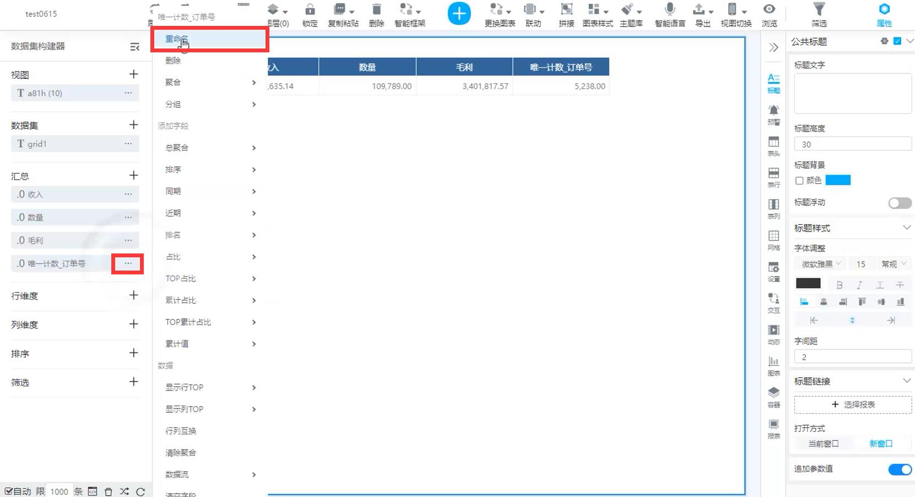The height and width of the screenshot is (497, 915).
Task: Add a new 行维度 row dimension
Action: 133,295
